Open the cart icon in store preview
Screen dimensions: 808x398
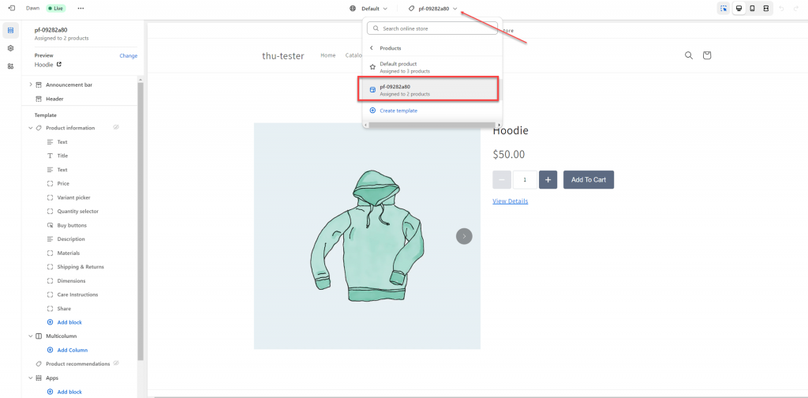(706, 55)
